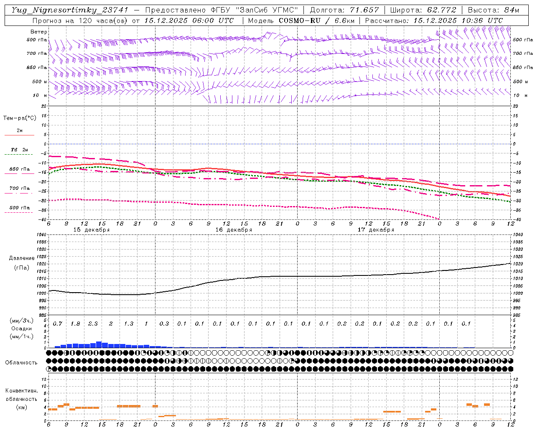Click the 'Облачность' cloud cover label
Image resolution: width=535 pixels, height=428 pixels.
(x=21, y=363)
